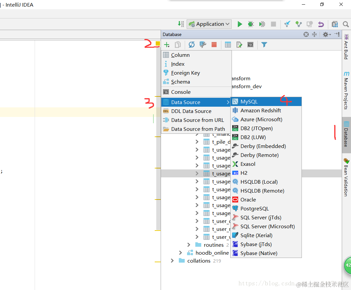Select SQL Server (Microsoft) entry
351x290 pixels.
coord(266,226)
